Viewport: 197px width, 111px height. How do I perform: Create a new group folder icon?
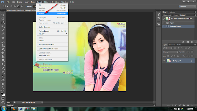point(184,105)
